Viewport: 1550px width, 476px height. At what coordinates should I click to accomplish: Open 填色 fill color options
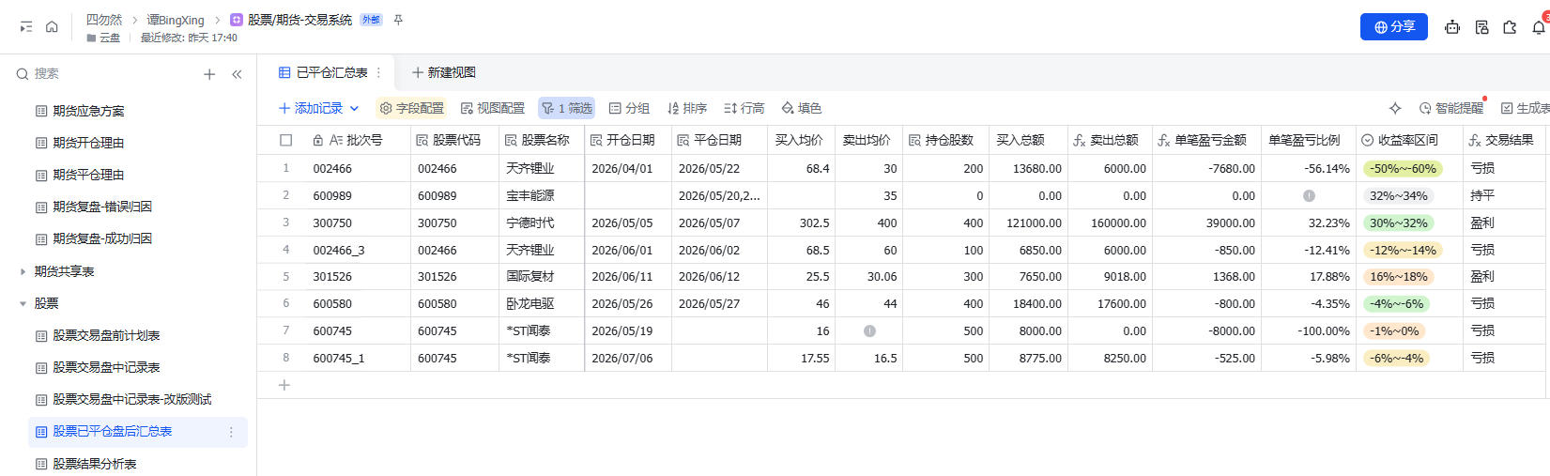click(x=802, y=108)
